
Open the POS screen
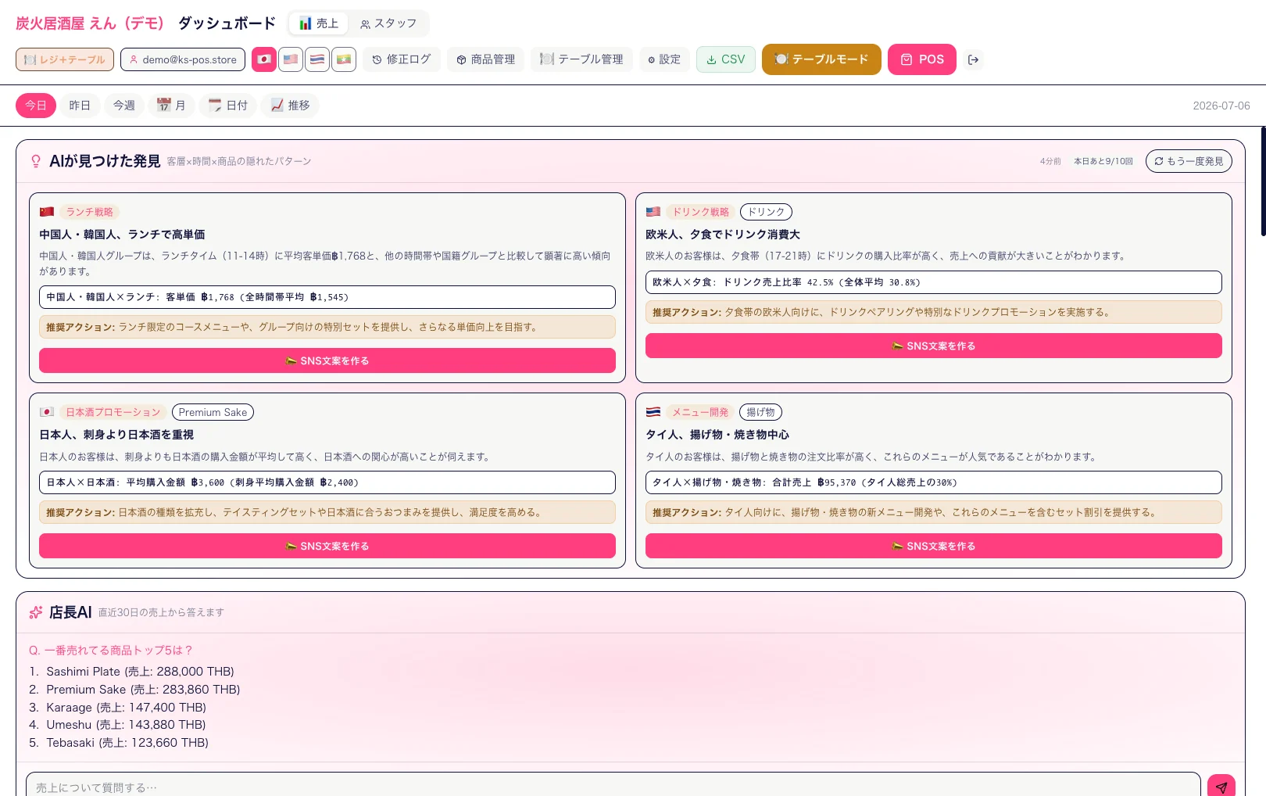click(922, 59)
